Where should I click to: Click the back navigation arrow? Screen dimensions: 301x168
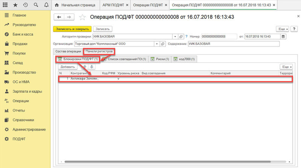pyautogui.click(x=59, y=17)
